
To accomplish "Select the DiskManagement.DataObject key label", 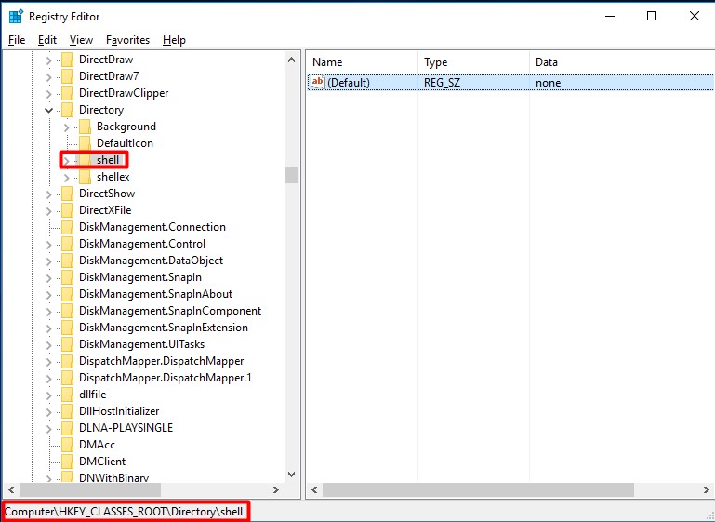I will 151,261.
